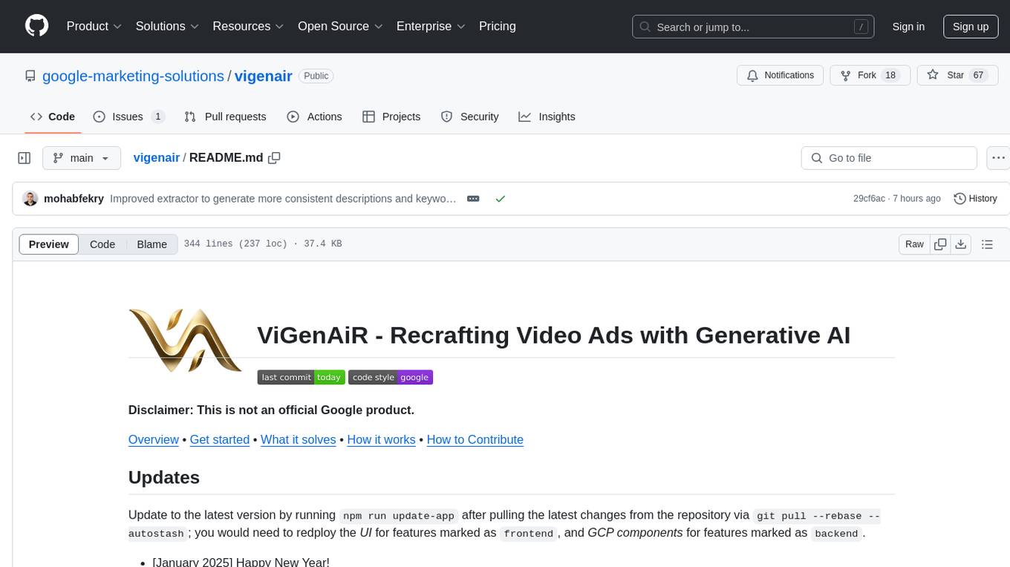The height and width of the screenshot is (567, 1010).
Task: Expand the Open Source menu
Action: coord(340,26)
